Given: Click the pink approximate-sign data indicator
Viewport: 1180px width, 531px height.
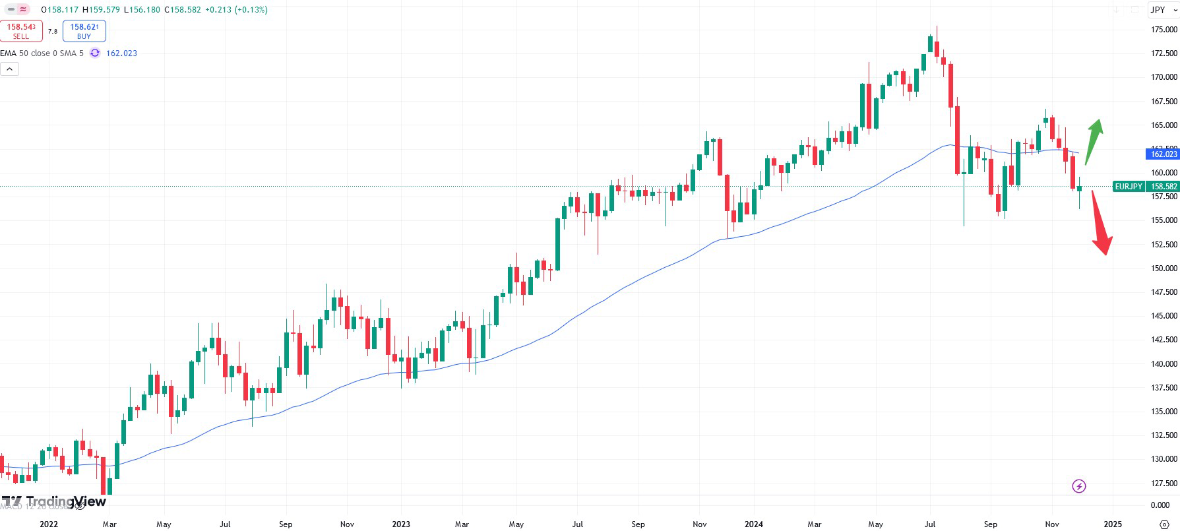Looking at the screenshot, I should pyautogui.click(x=24, y=10).
